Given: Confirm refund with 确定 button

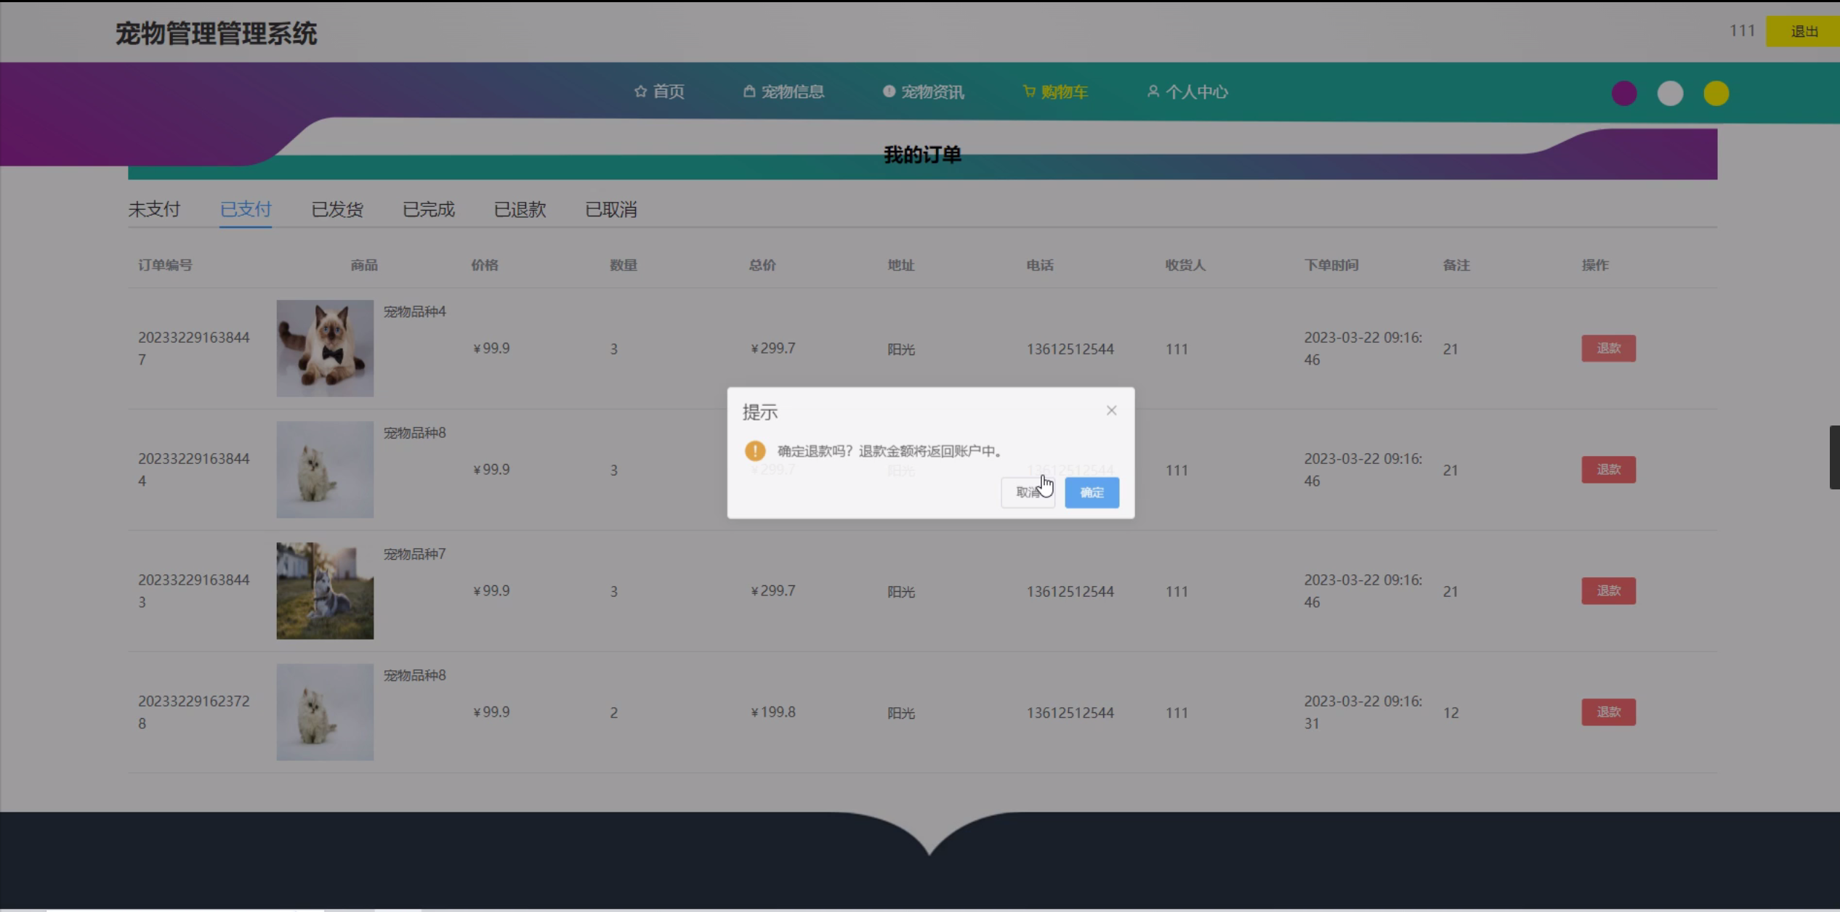Looking at the screenshot, I should 1092,492.
